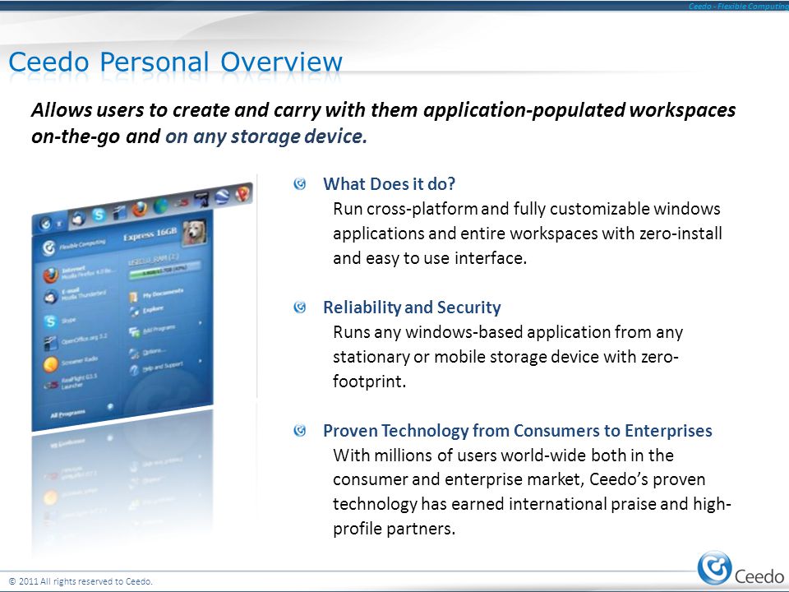
Task: Click the red shield icon ending the dock
Action: pos(242,193)
